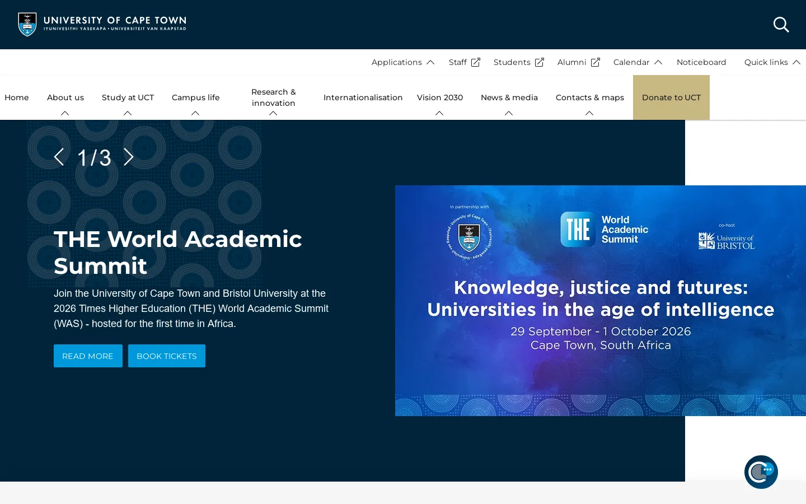Open the About us menu item
Image resolution: width=806 pixels, height=504 pixels.
[x=65, y=97]
